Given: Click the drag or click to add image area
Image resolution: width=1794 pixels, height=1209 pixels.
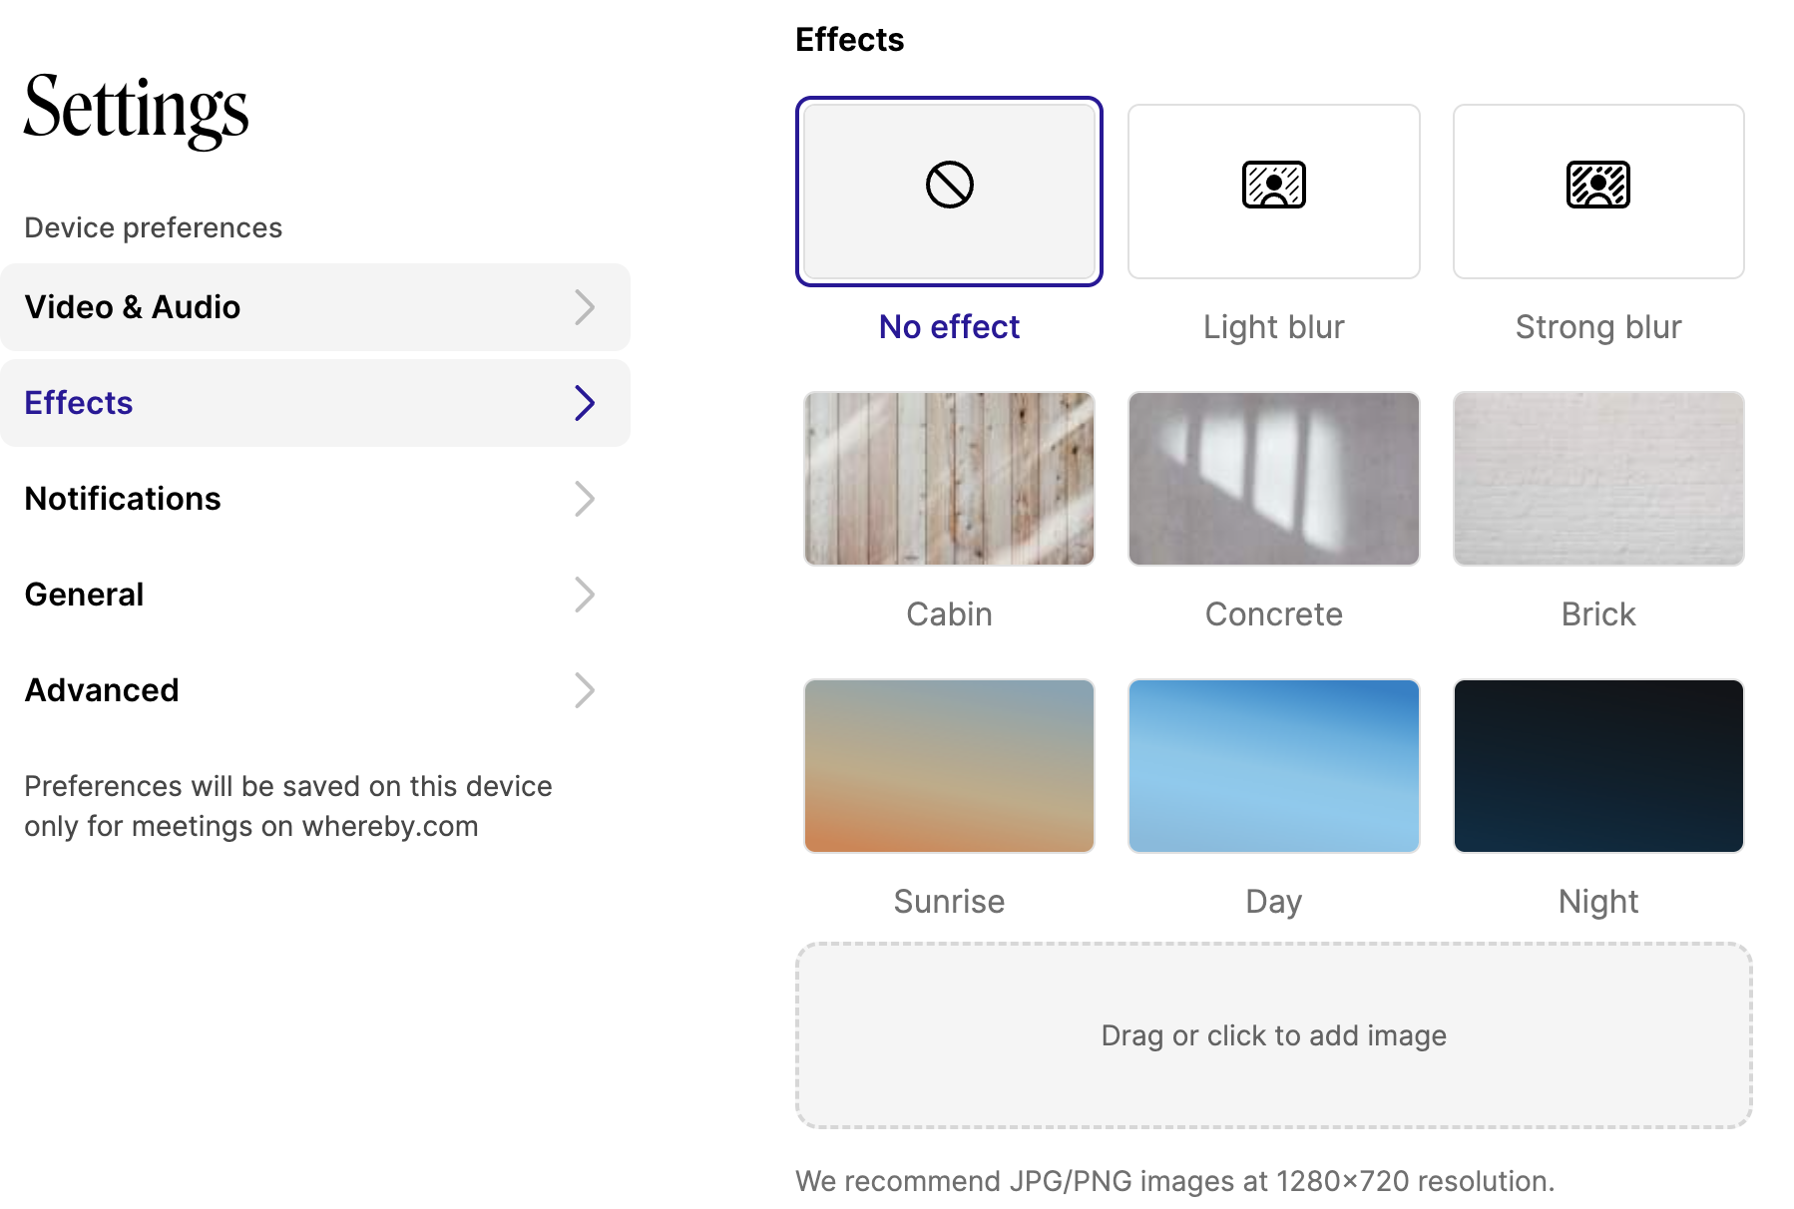Looking at the screenshot, I should [x=1273, y=1035].
